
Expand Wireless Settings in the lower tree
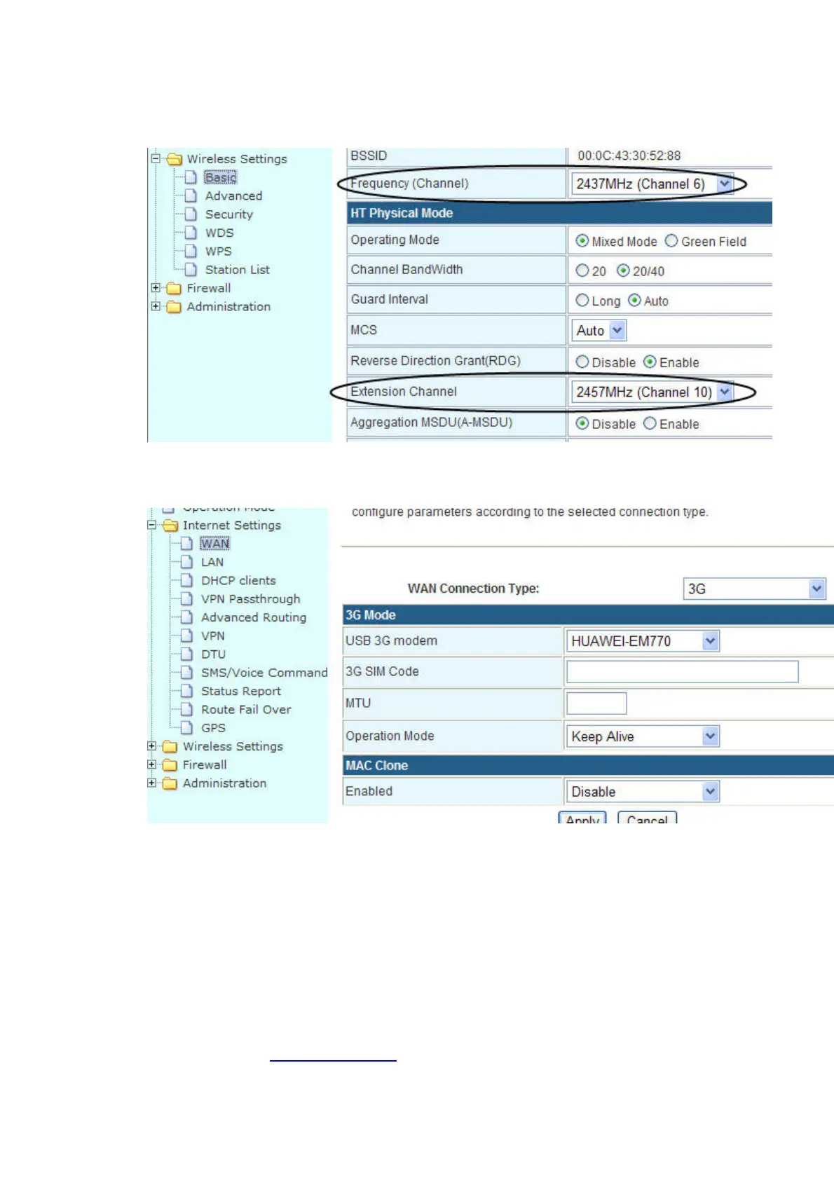click(151, 746)
